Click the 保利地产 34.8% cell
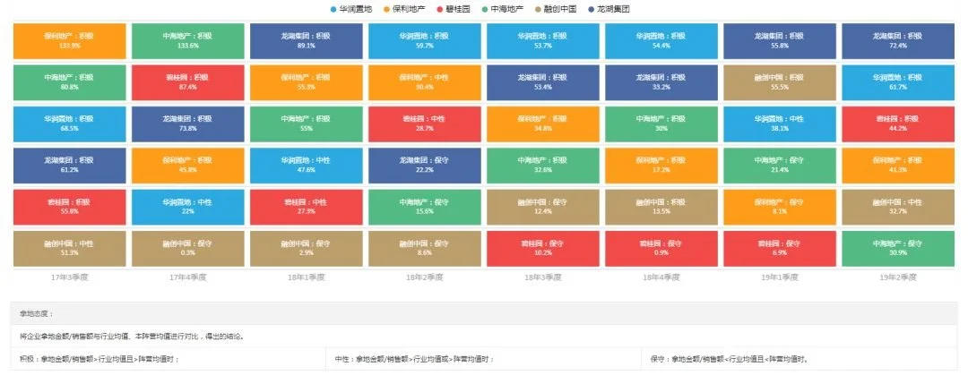This screenshot has width=968, height=375. click(x=543, y=124)
